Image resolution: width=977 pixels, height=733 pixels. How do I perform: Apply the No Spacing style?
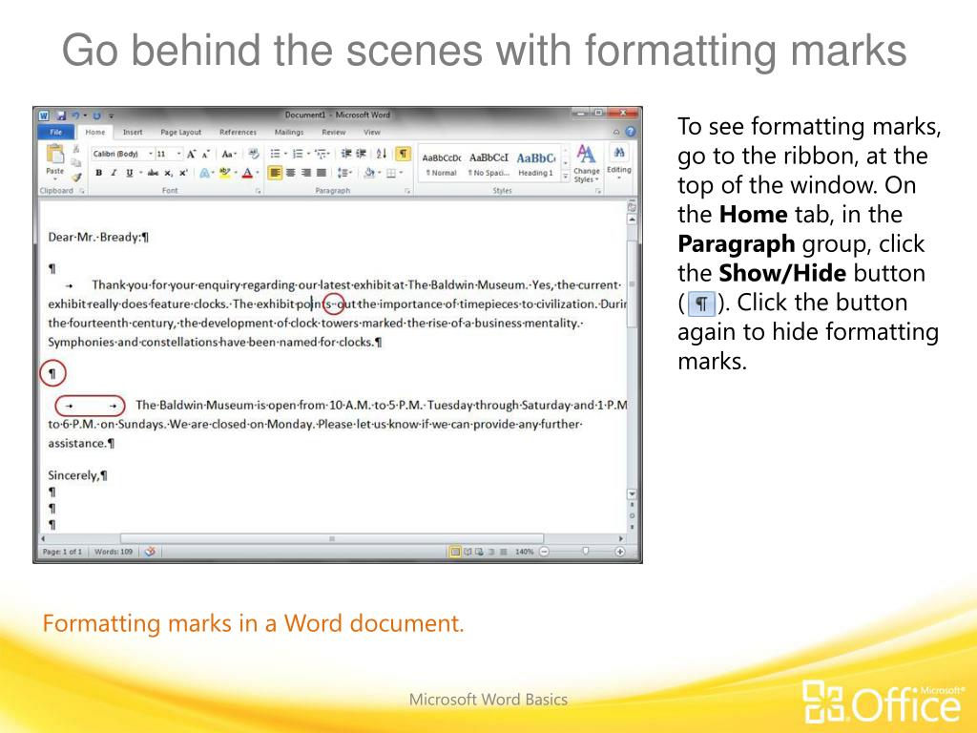coord(488,164)
